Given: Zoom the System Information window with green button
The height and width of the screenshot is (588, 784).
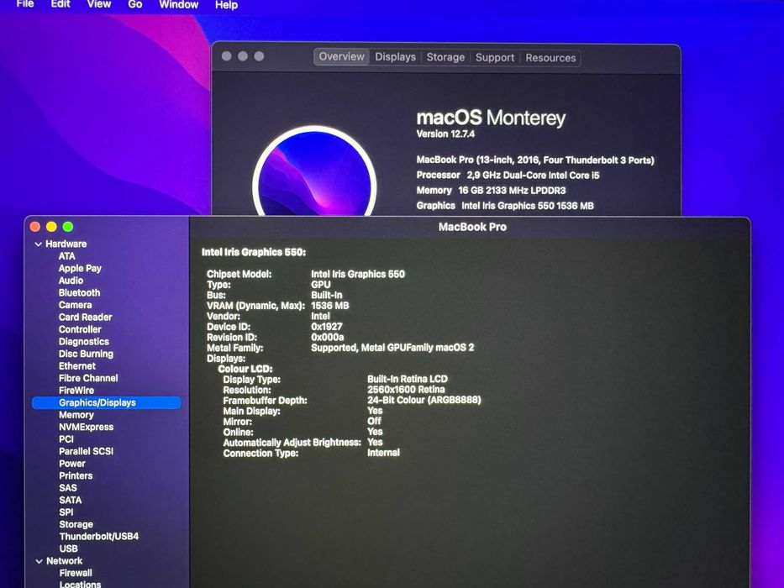Looking at the screenshot, I should 68,227.
